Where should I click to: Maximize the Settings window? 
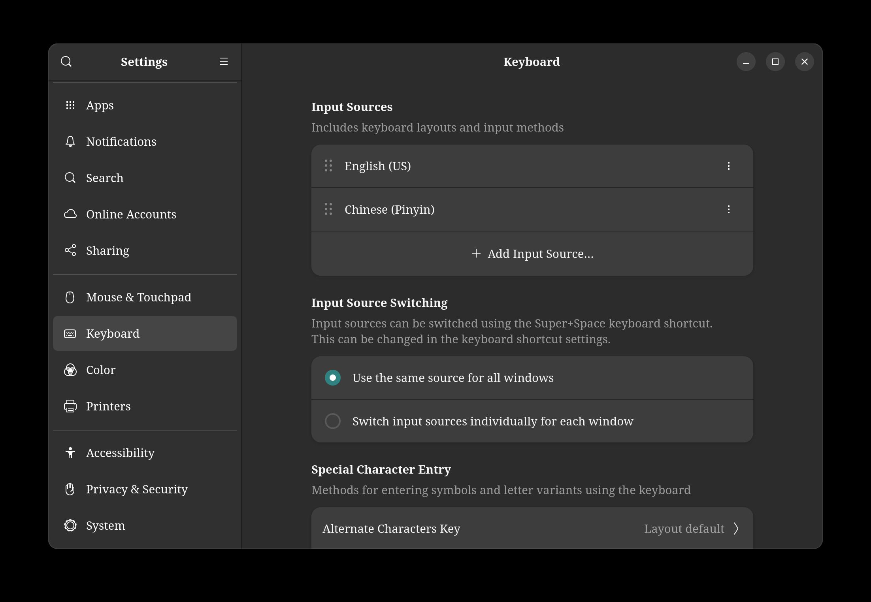(x=775, y=62)
